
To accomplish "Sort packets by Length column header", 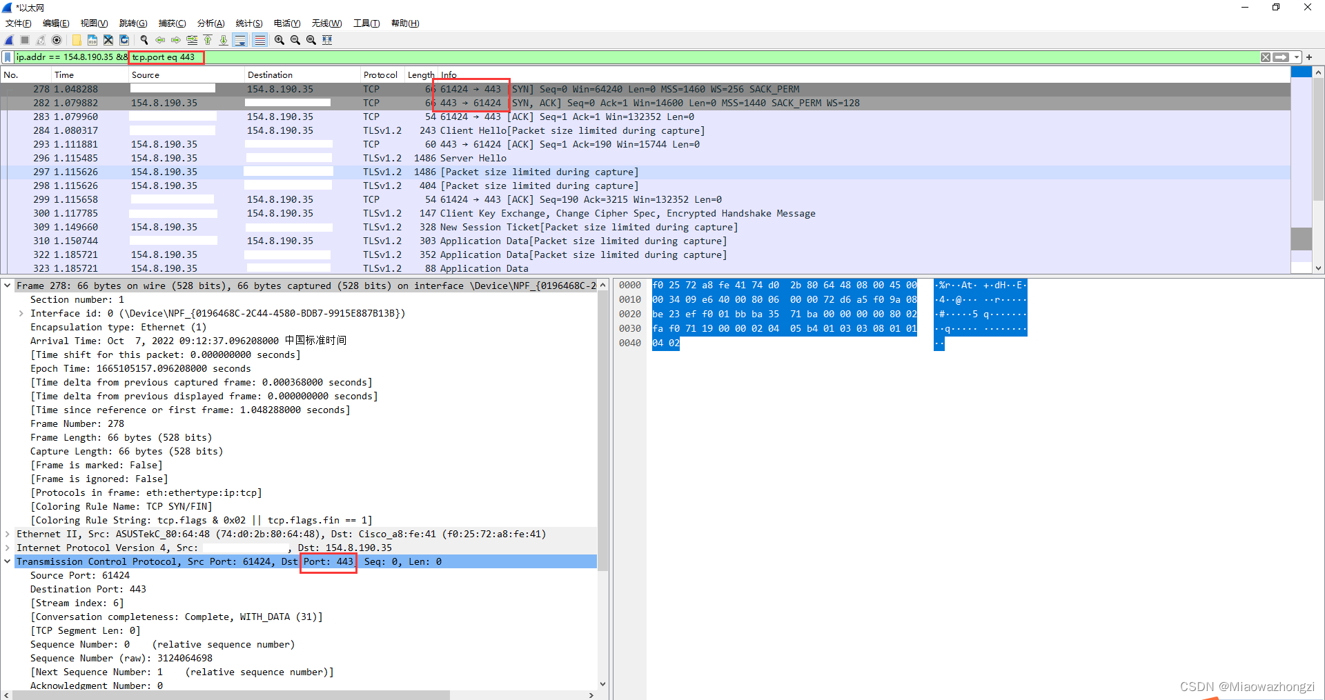I will [421, 75].
